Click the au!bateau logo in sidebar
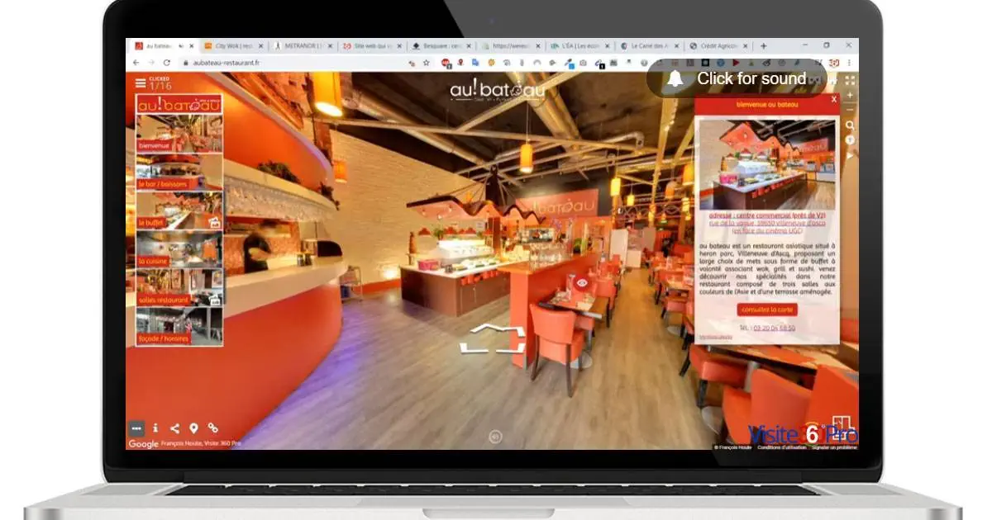Image resolution: width=992 pixels, height=520 pixels. click(x=179, y=105)
